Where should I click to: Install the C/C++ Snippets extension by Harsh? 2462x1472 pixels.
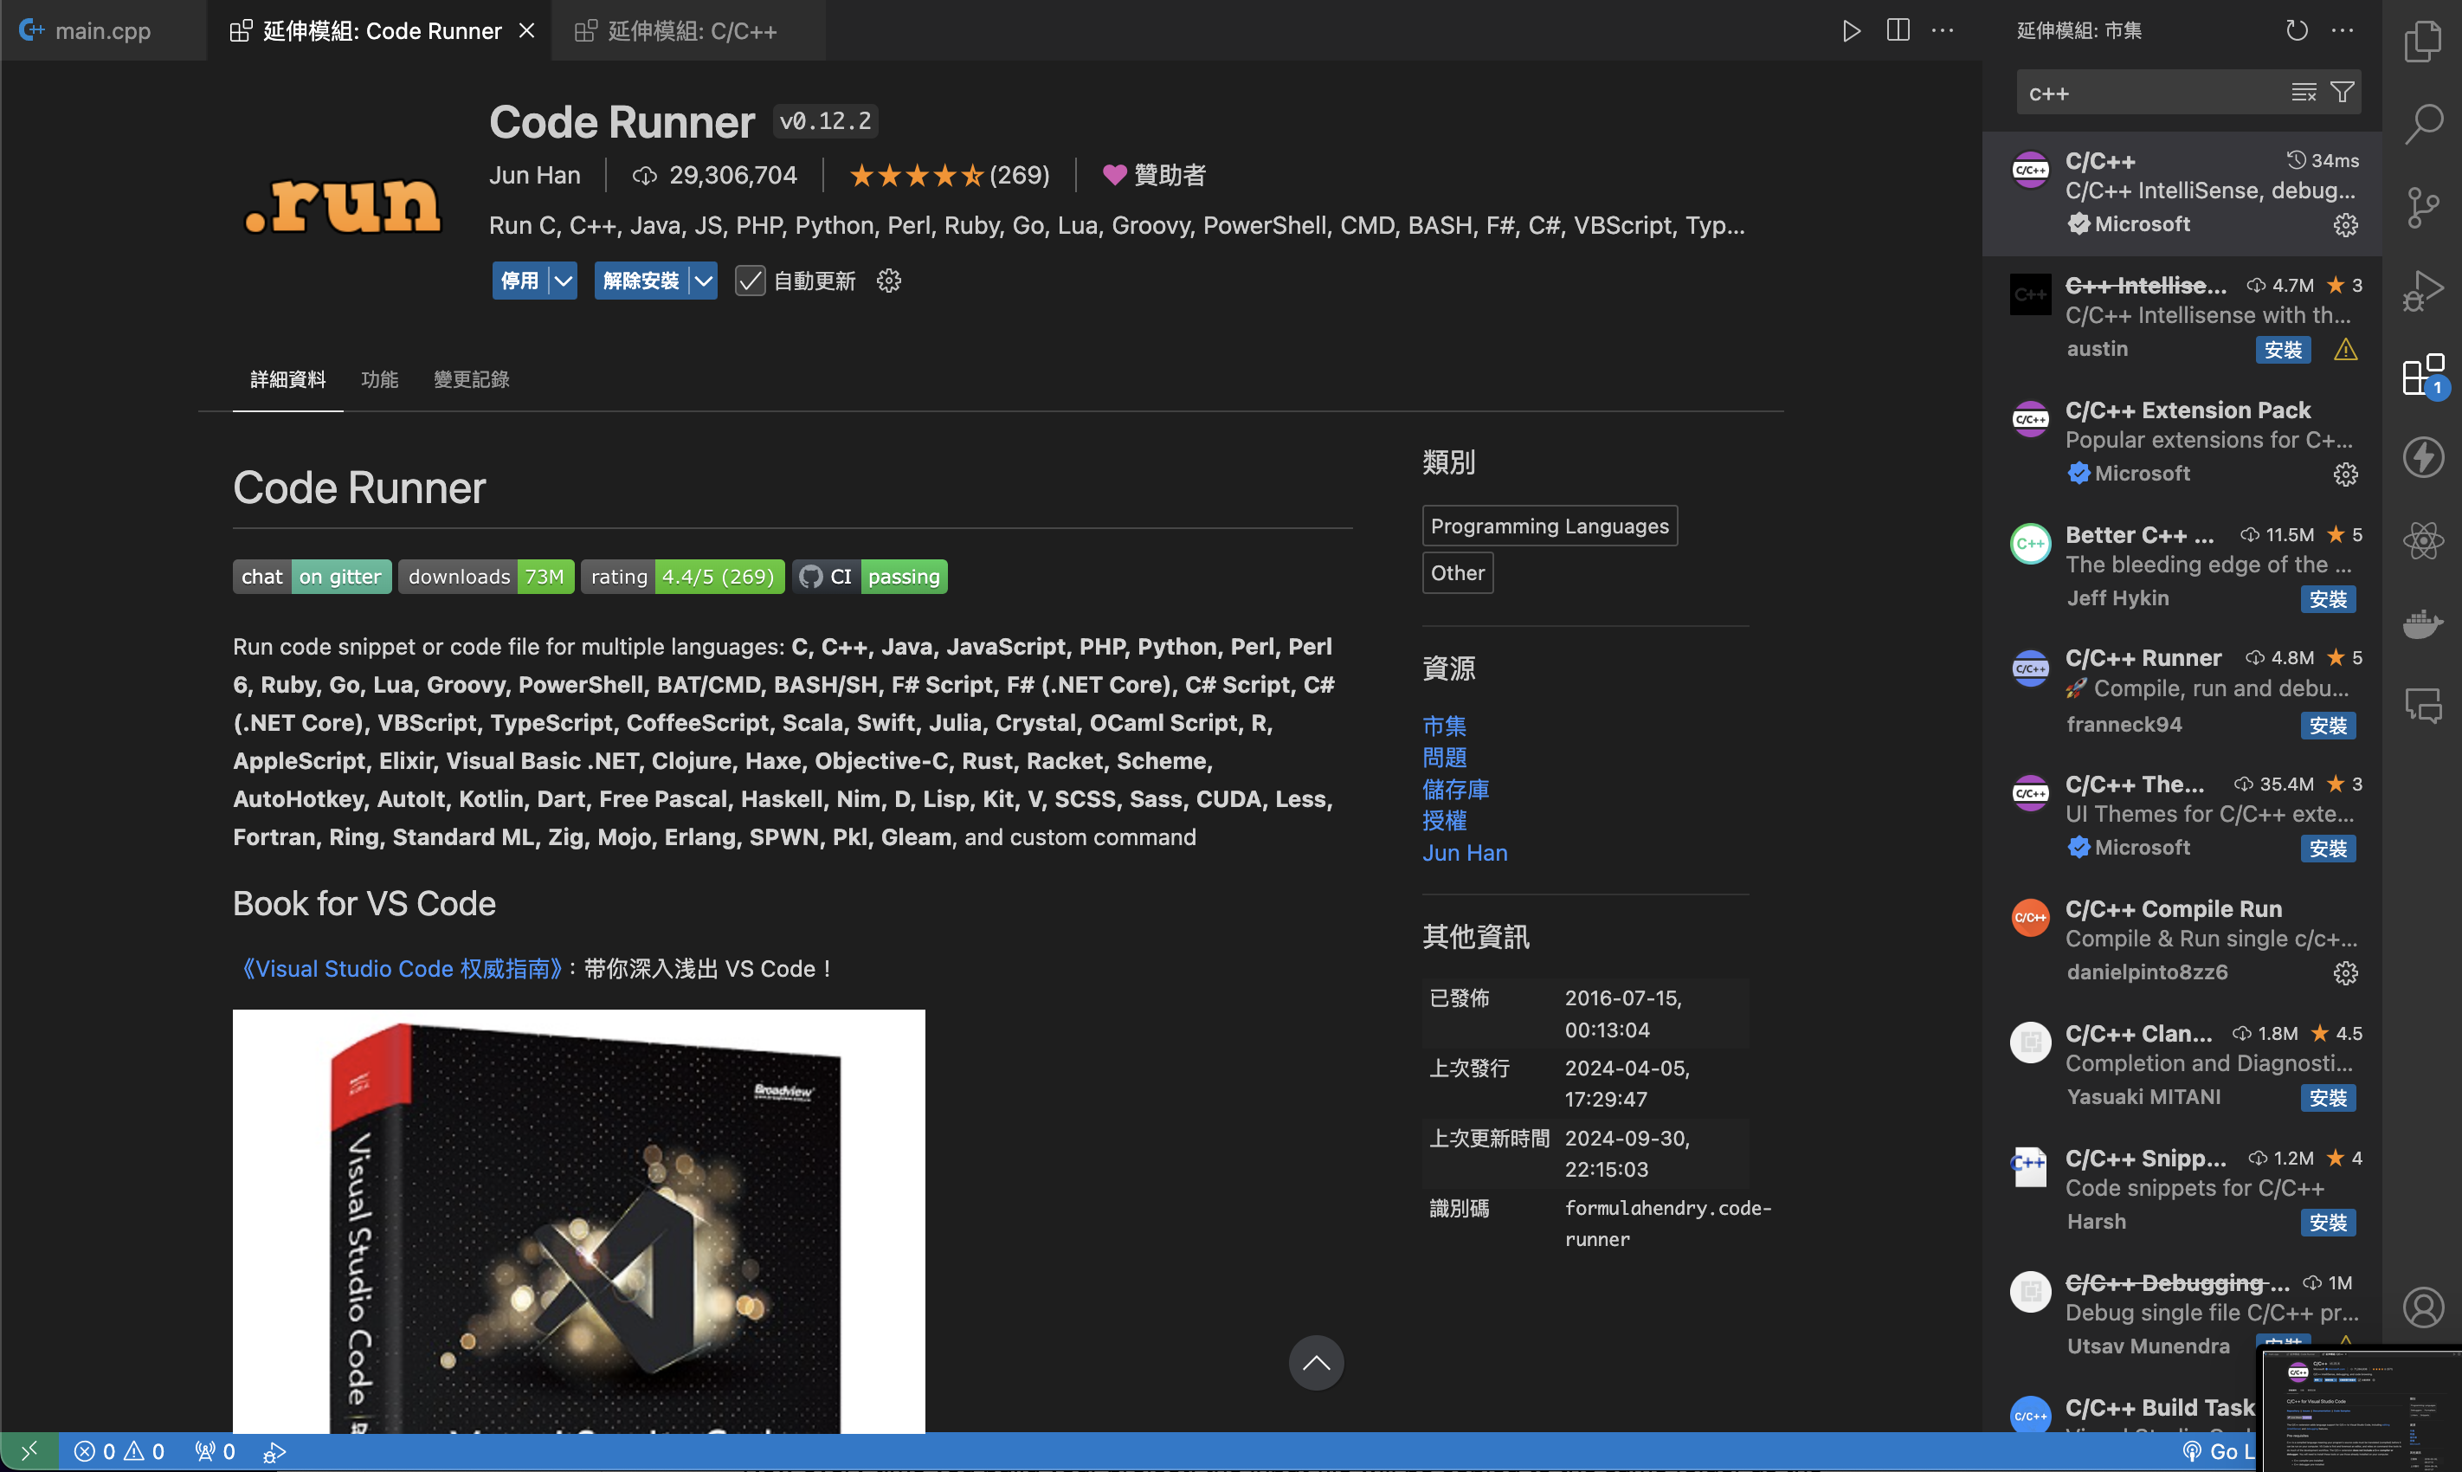point(2327,1222)
